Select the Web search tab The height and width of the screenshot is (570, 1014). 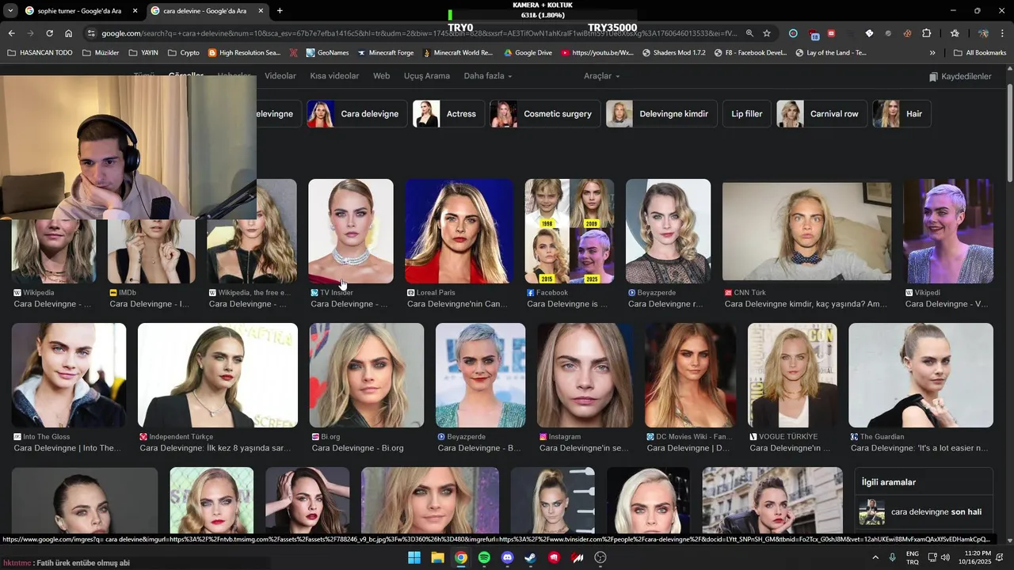[381, 76]
